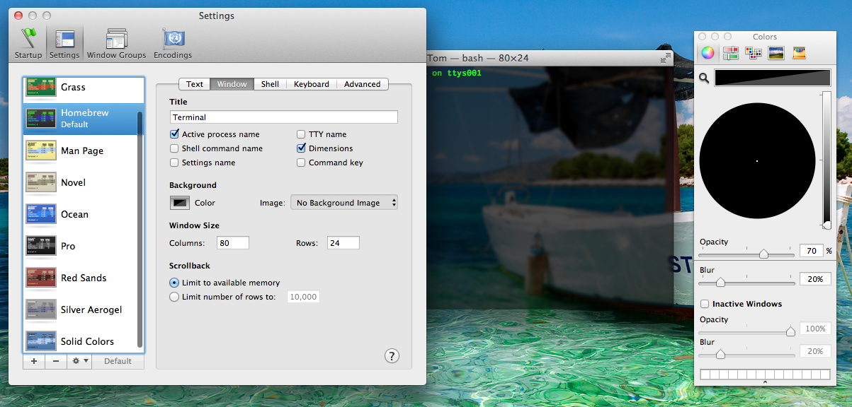Image resolution: width=852 pixels, height=407 pixels.
Task: Enable Shell command name checkbox
Action: pos(175,148)
